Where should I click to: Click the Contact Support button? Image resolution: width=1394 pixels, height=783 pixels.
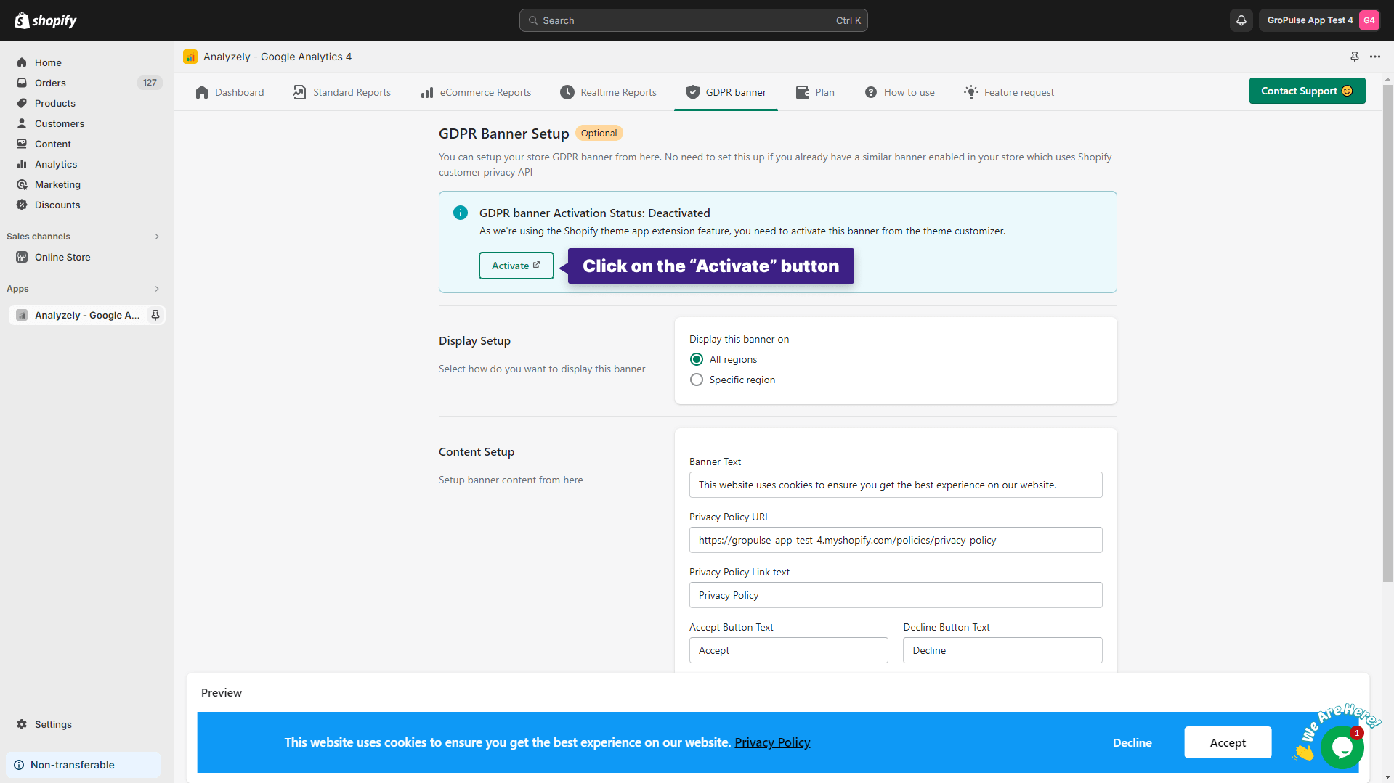1307,91
